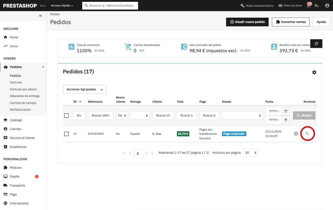Click the Inicio trend icon in sidebar

pos(6,46)
